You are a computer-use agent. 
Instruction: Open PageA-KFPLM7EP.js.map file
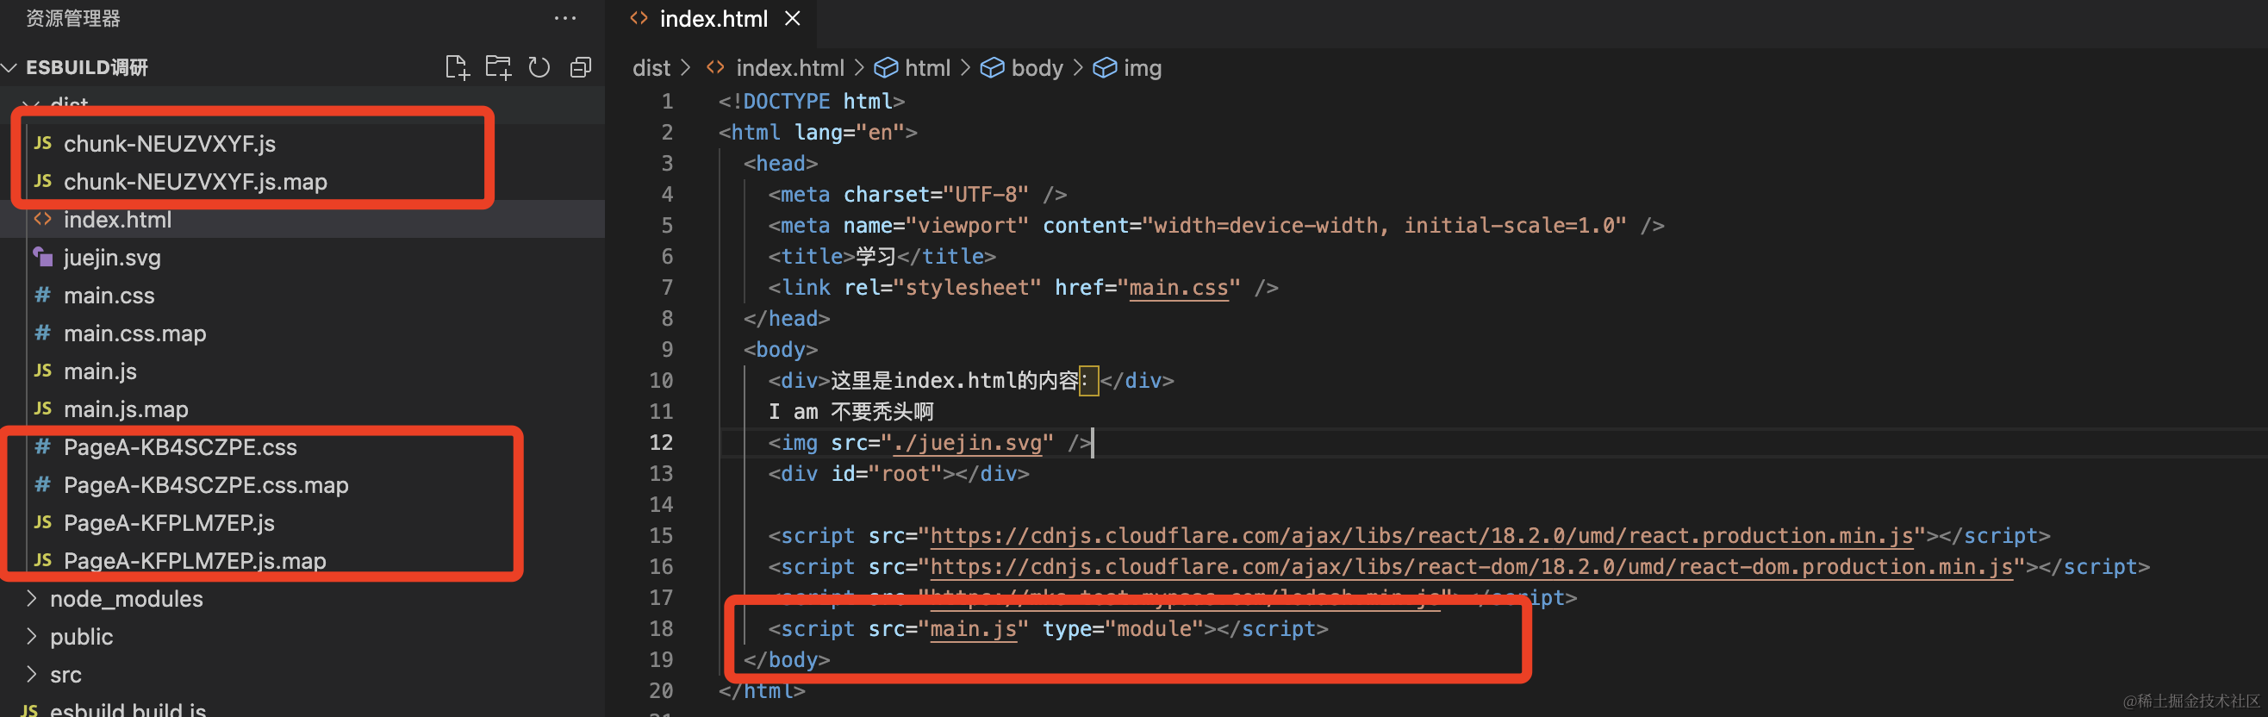[195, 560]
